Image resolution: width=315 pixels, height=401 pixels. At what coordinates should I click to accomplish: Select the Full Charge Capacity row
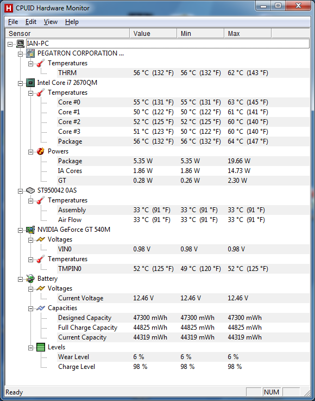click(x=183, y=328)
